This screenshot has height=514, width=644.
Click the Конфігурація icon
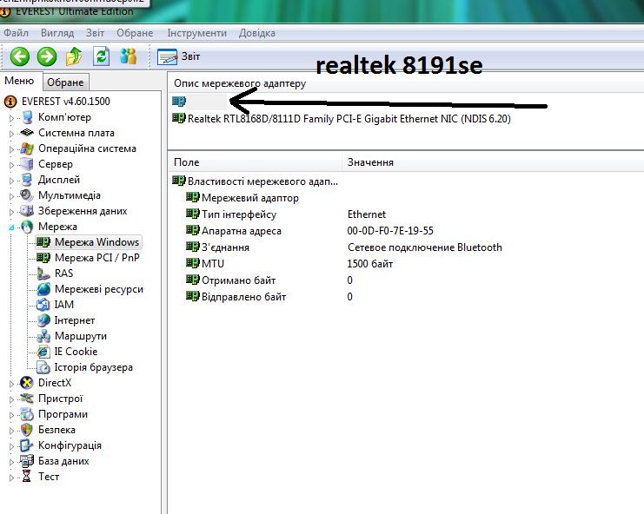[27, 445]
